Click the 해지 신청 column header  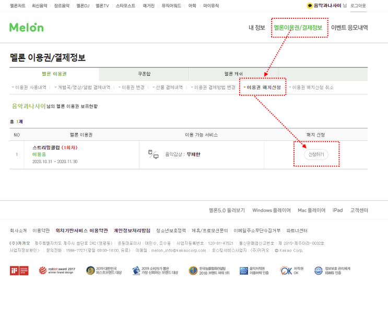tap(315, 135)
